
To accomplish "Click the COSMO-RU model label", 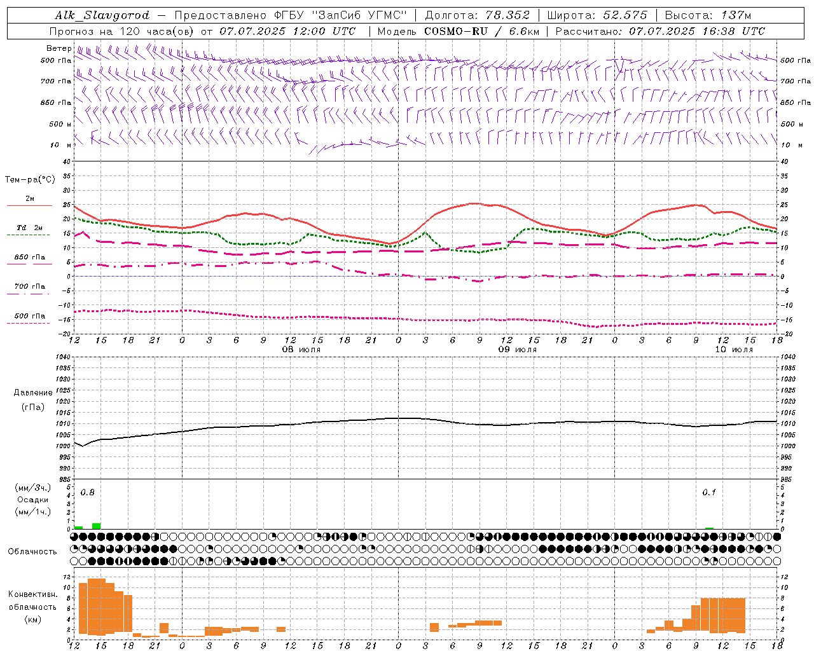I will click(x=455, y=31).
